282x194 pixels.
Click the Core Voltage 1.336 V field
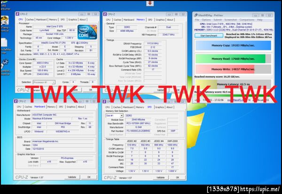70,38
